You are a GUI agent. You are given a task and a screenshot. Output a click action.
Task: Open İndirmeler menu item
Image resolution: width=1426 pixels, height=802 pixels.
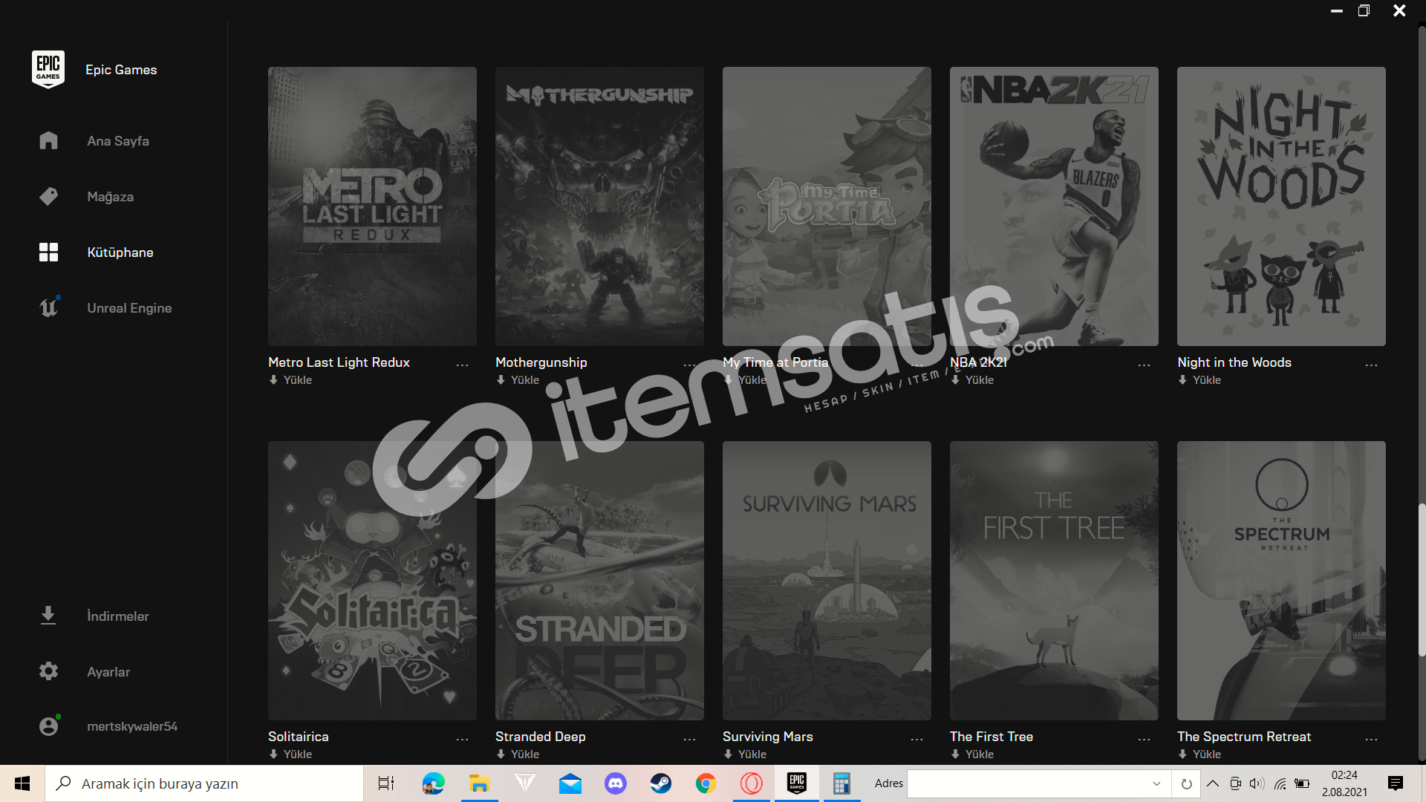(117, 616)
